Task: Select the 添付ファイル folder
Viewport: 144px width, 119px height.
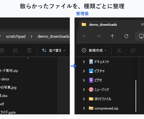Action: tap(103, 99)
